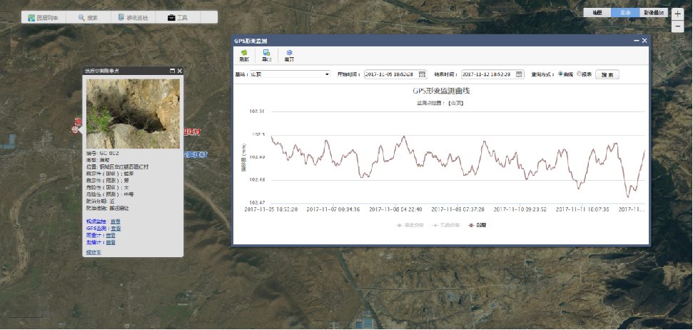Open the 搜索 tool in the map toolbar
This screenshot has height=330, width=693.
click(x=88, y=18)
